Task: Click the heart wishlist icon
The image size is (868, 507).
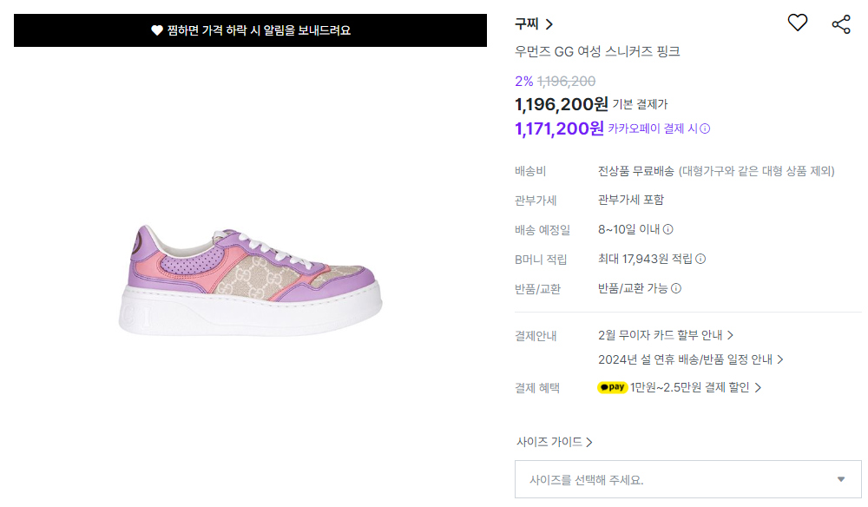Action: point(797,23)
